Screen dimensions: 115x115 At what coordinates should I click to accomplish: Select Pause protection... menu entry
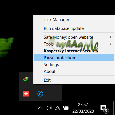pyautogui.click(x=74, y=57)
